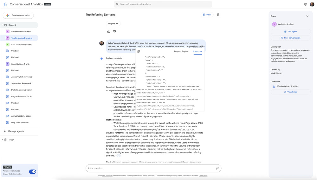317x180 pixels.
Task: Click the PREVIEW badge beside the title
Action: click(48, 4)
